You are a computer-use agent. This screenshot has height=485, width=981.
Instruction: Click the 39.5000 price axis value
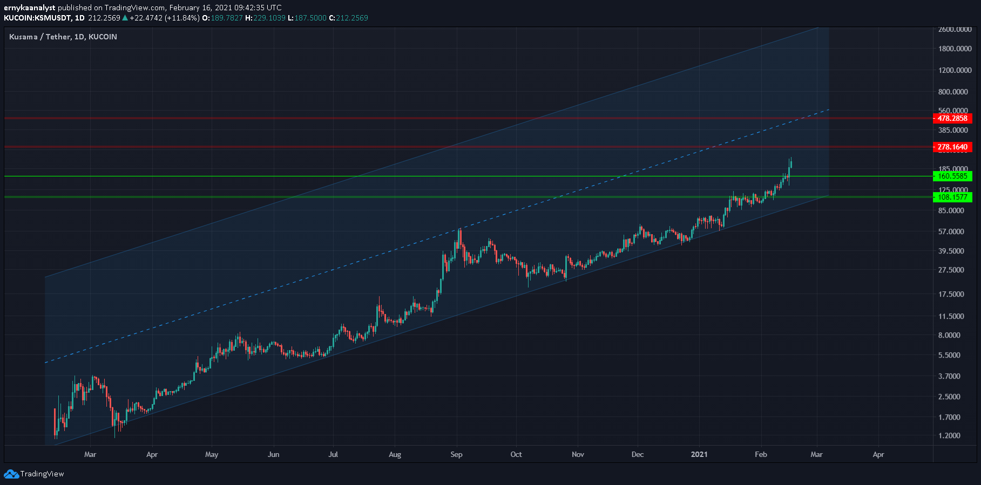(x=951, y=251)
